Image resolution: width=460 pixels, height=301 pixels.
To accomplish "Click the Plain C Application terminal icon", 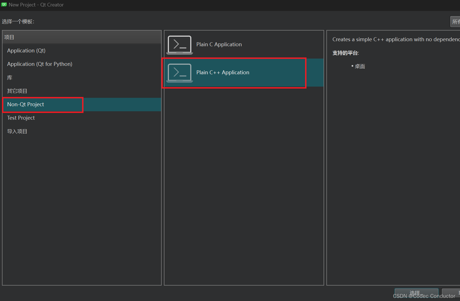I will pyautogui.click(x=180, y=45).
